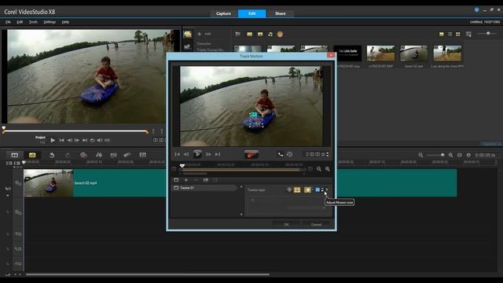Select the Edit tab
Image resolution: width=503 pixels, height=283 pixels.
pos(251,13)
